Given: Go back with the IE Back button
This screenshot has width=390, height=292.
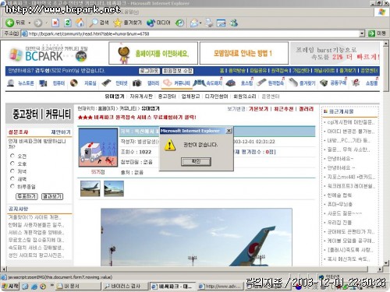Looking at the screenshot, I should point(15,23).
